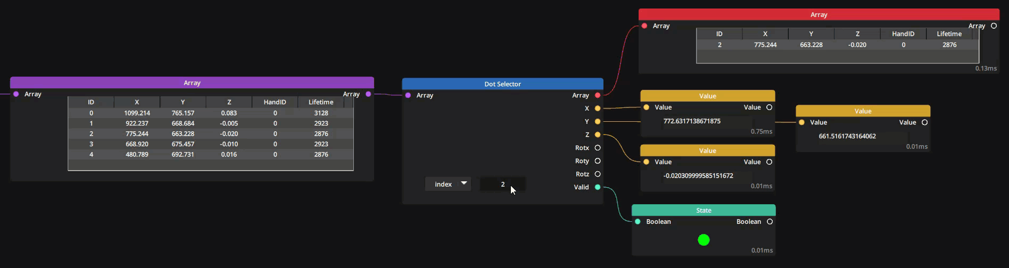The width and height of the screenshot is (1009, 268).
Task: Click the index number field showing 2
Action: (502, 184)
